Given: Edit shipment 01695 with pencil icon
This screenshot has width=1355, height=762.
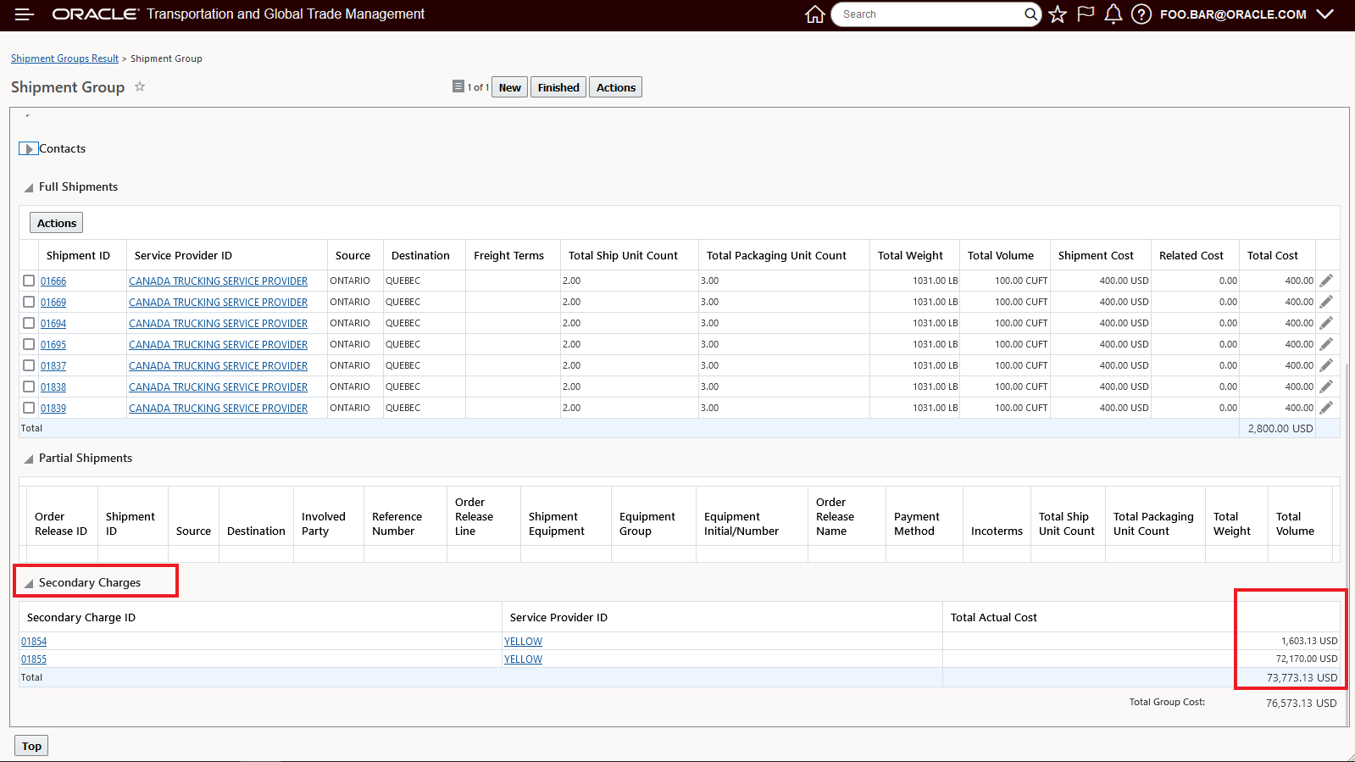Looking at the screenshot, I should [x=1326, y=344].
